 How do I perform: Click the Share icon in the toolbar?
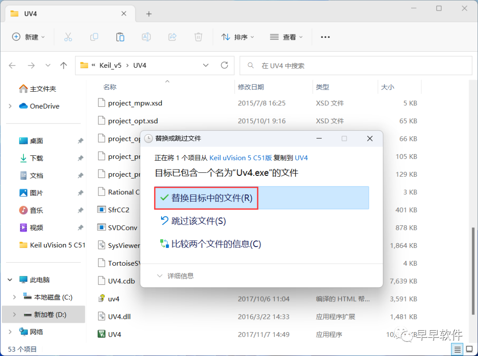[172, 37]
